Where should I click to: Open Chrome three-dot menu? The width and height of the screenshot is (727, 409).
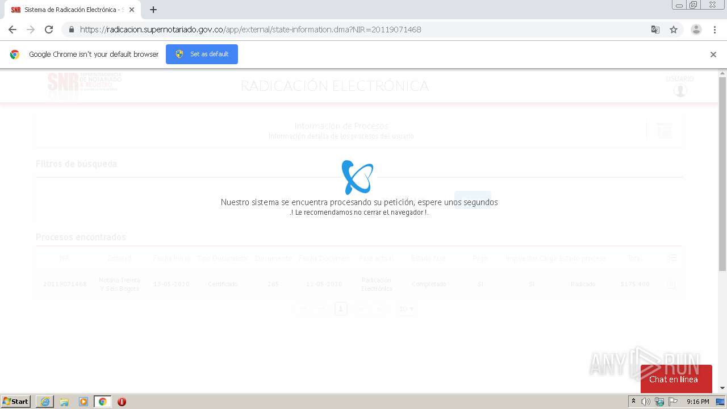point(715,30)
